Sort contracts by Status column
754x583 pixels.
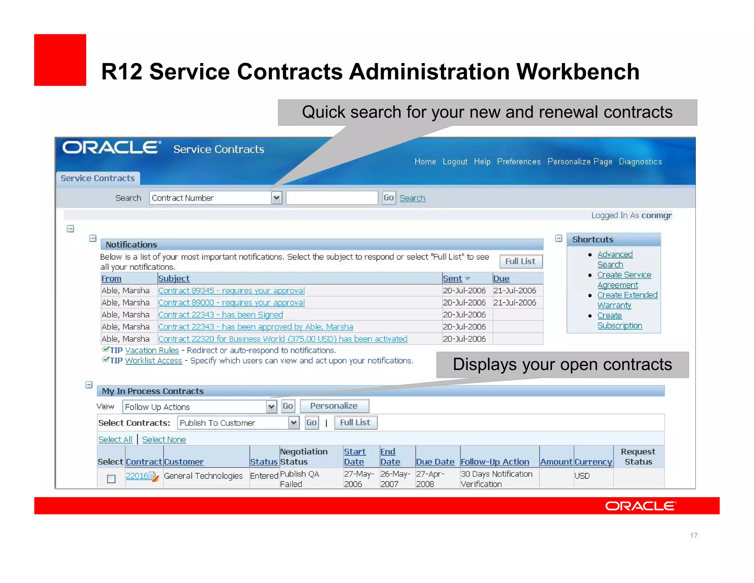tap(264, 462)
